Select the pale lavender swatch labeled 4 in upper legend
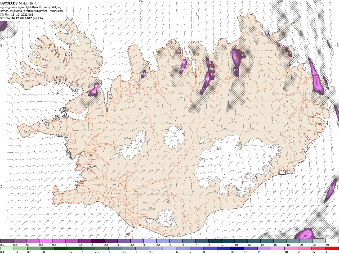Screen dimensions: 339x254 (x=150, y=241)
